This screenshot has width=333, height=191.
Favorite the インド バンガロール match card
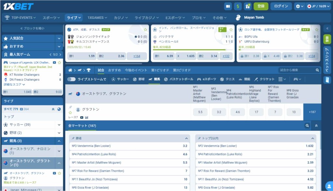point(231,30)
